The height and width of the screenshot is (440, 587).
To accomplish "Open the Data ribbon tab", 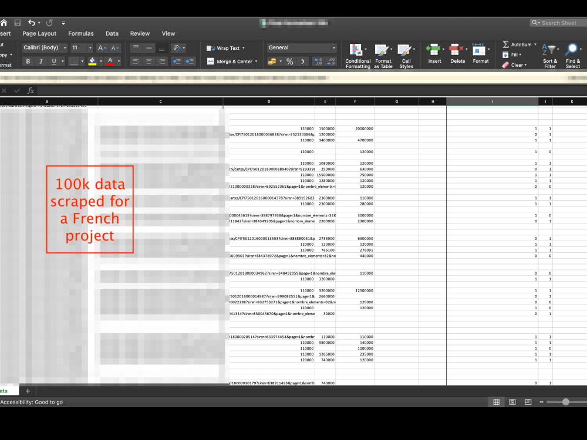I will coord(112,33).
